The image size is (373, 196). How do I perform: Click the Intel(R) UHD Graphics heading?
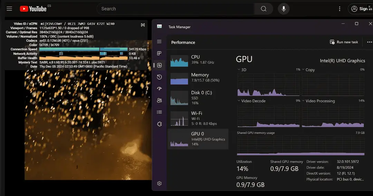click(342, 61)
